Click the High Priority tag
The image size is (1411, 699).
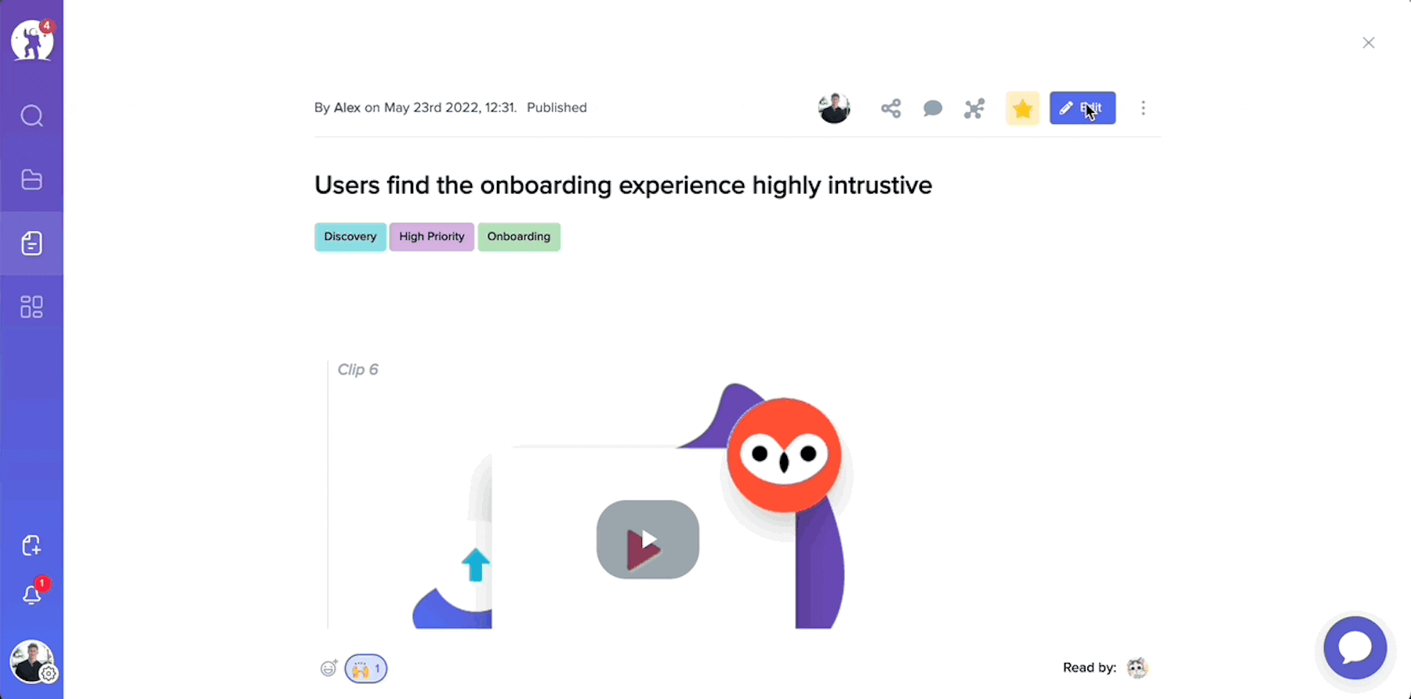432,237
